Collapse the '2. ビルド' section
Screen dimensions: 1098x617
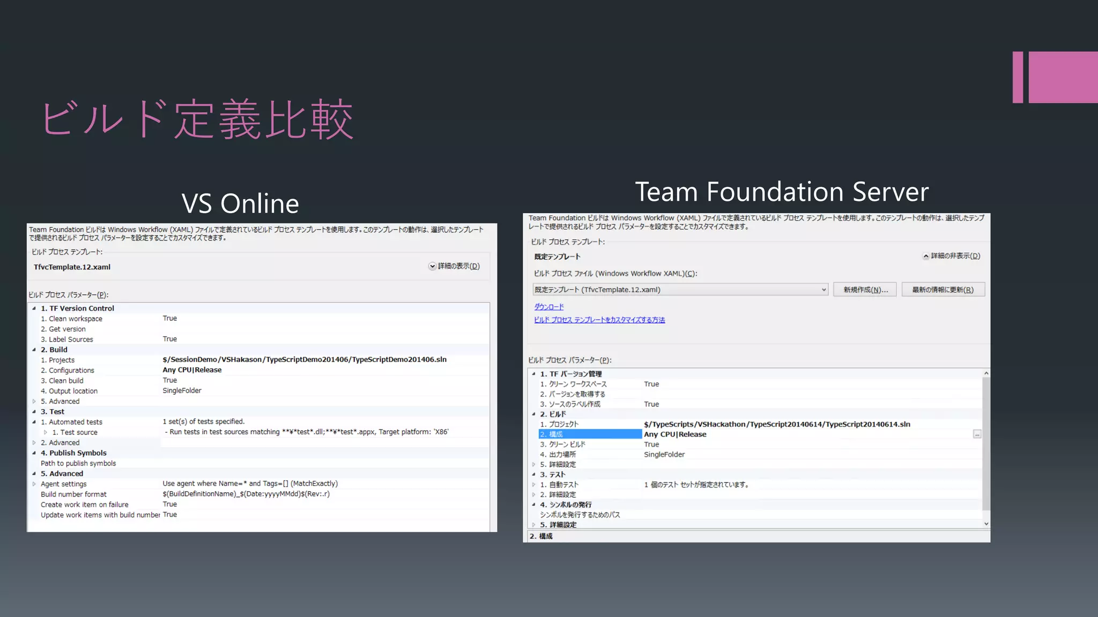click(533, 414)
